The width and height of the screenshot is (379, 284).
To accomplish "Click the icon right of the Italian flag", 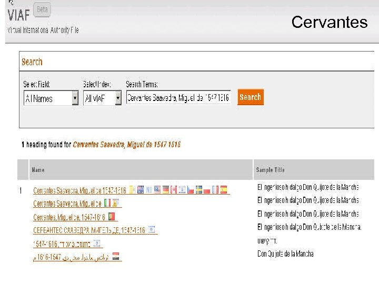I will pos(115,203).
